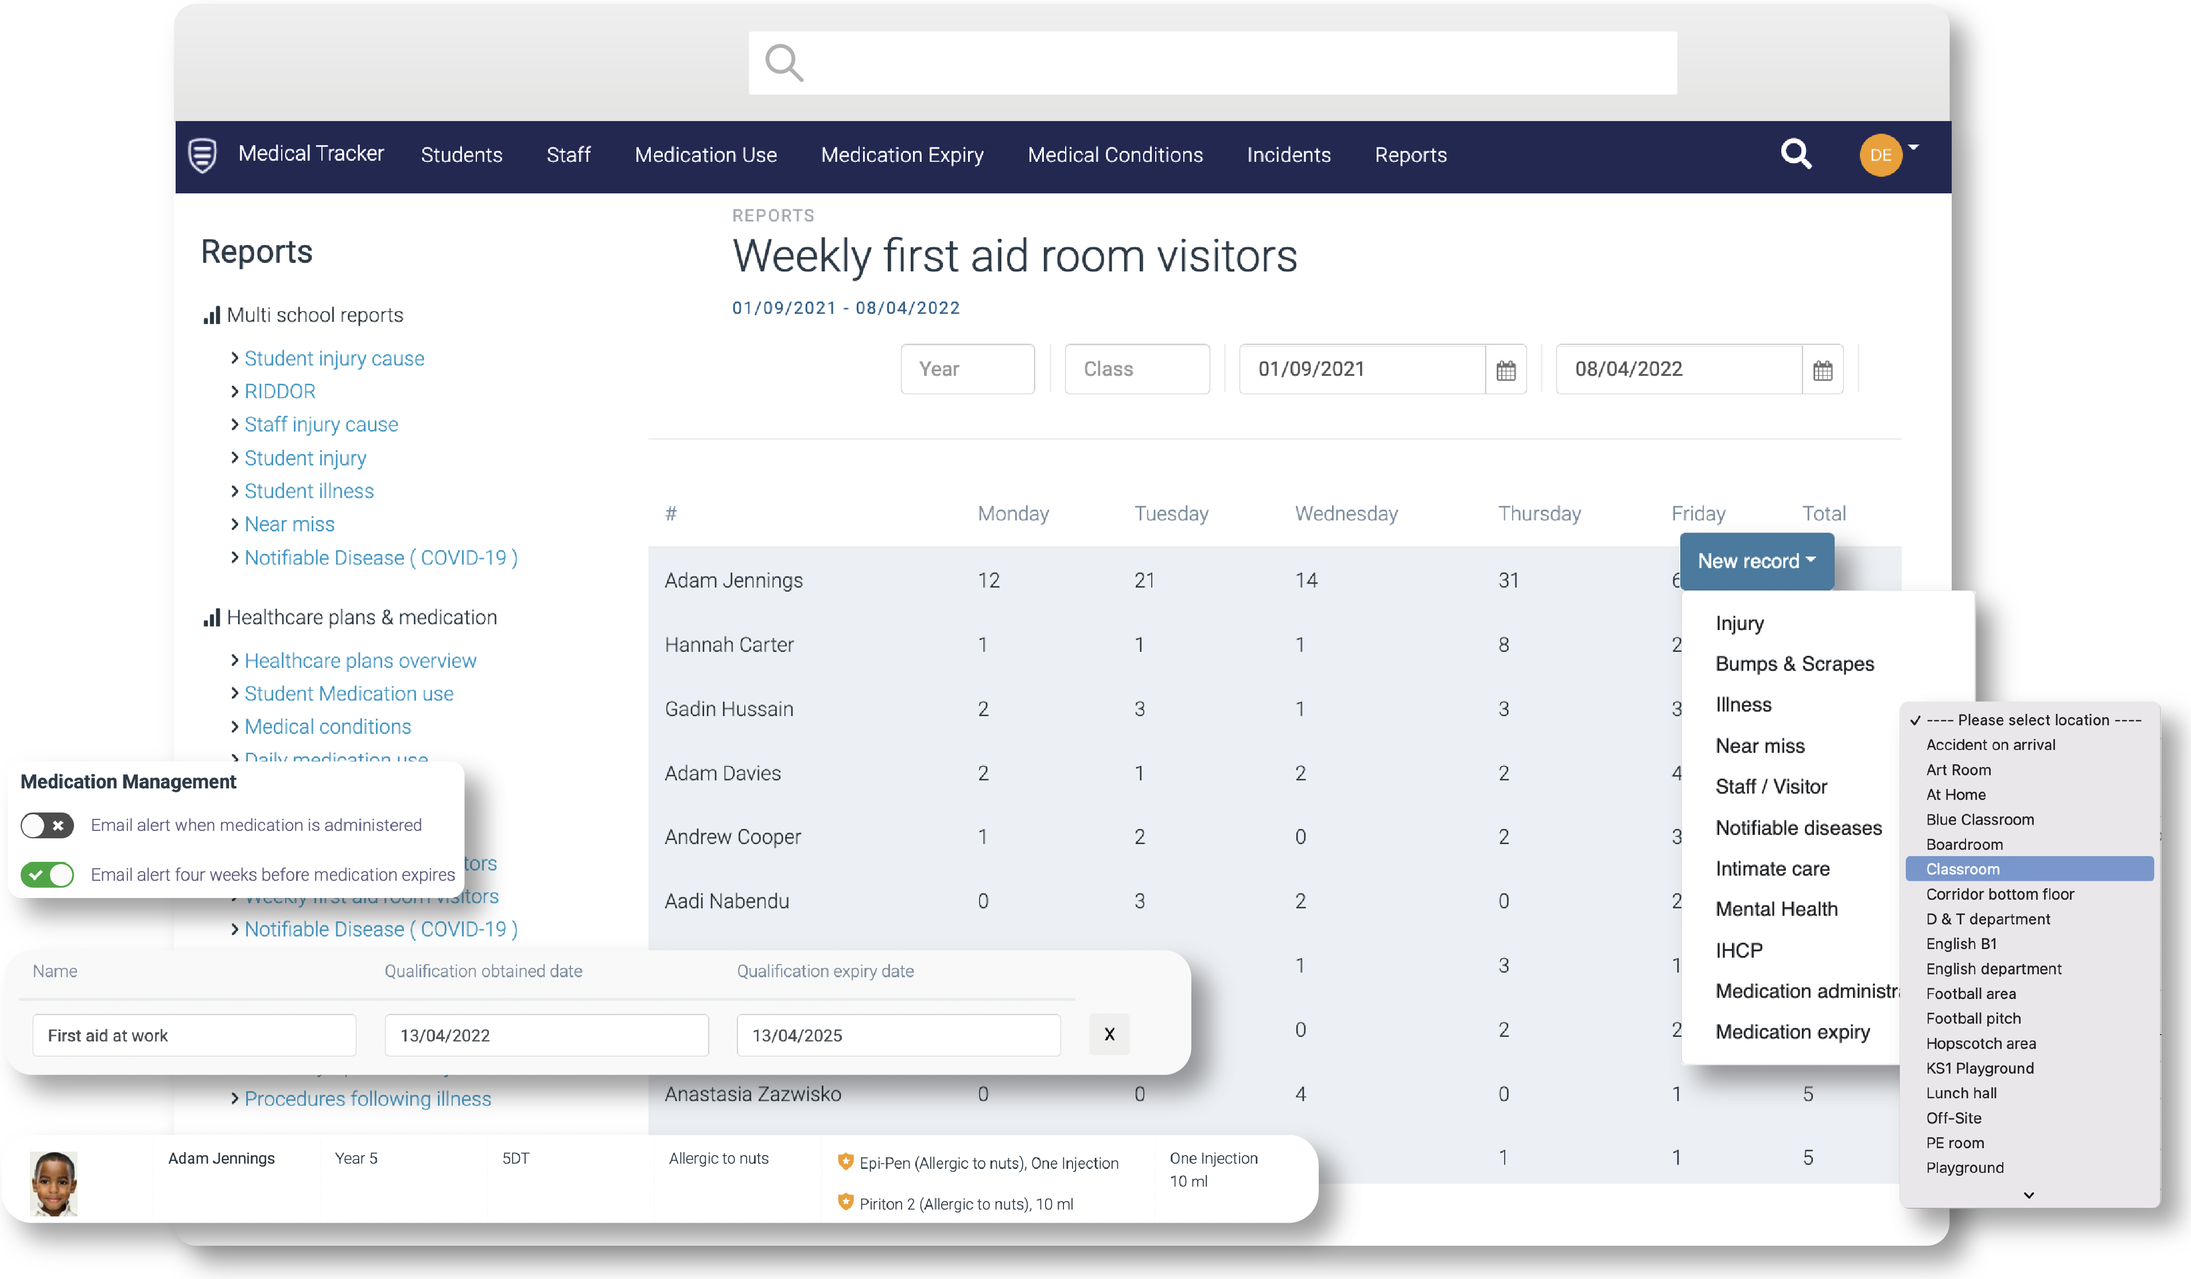Click the Medical Tracker shield logo

point(203,155)
